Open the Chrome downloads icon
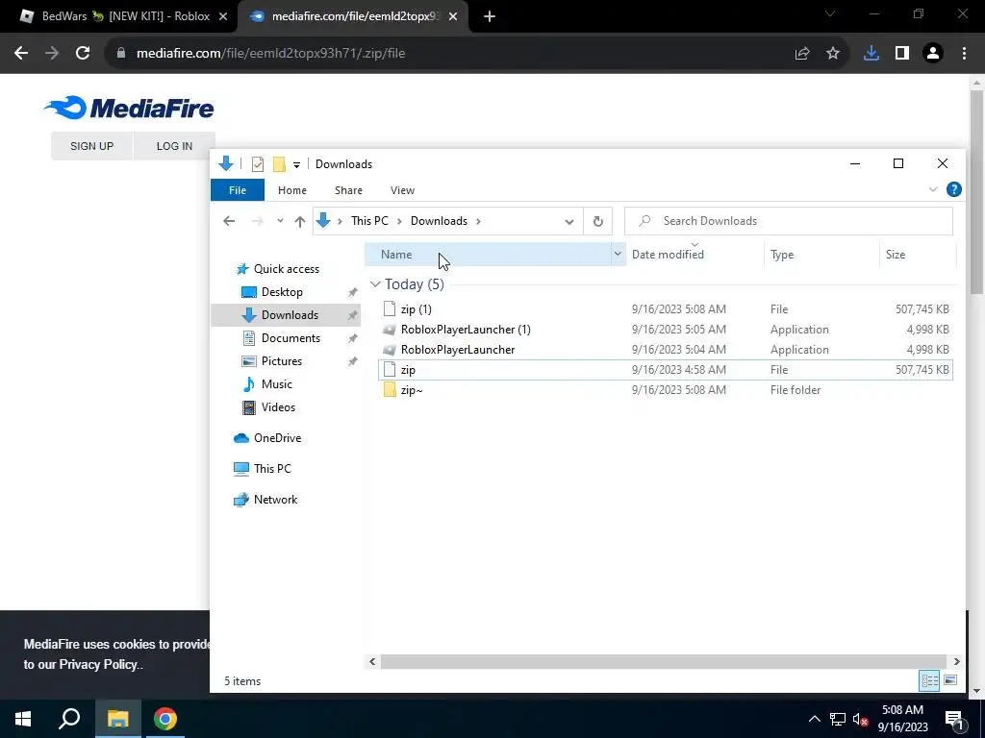Viewport: 985px width, 738px height. (x=871, y=54)
